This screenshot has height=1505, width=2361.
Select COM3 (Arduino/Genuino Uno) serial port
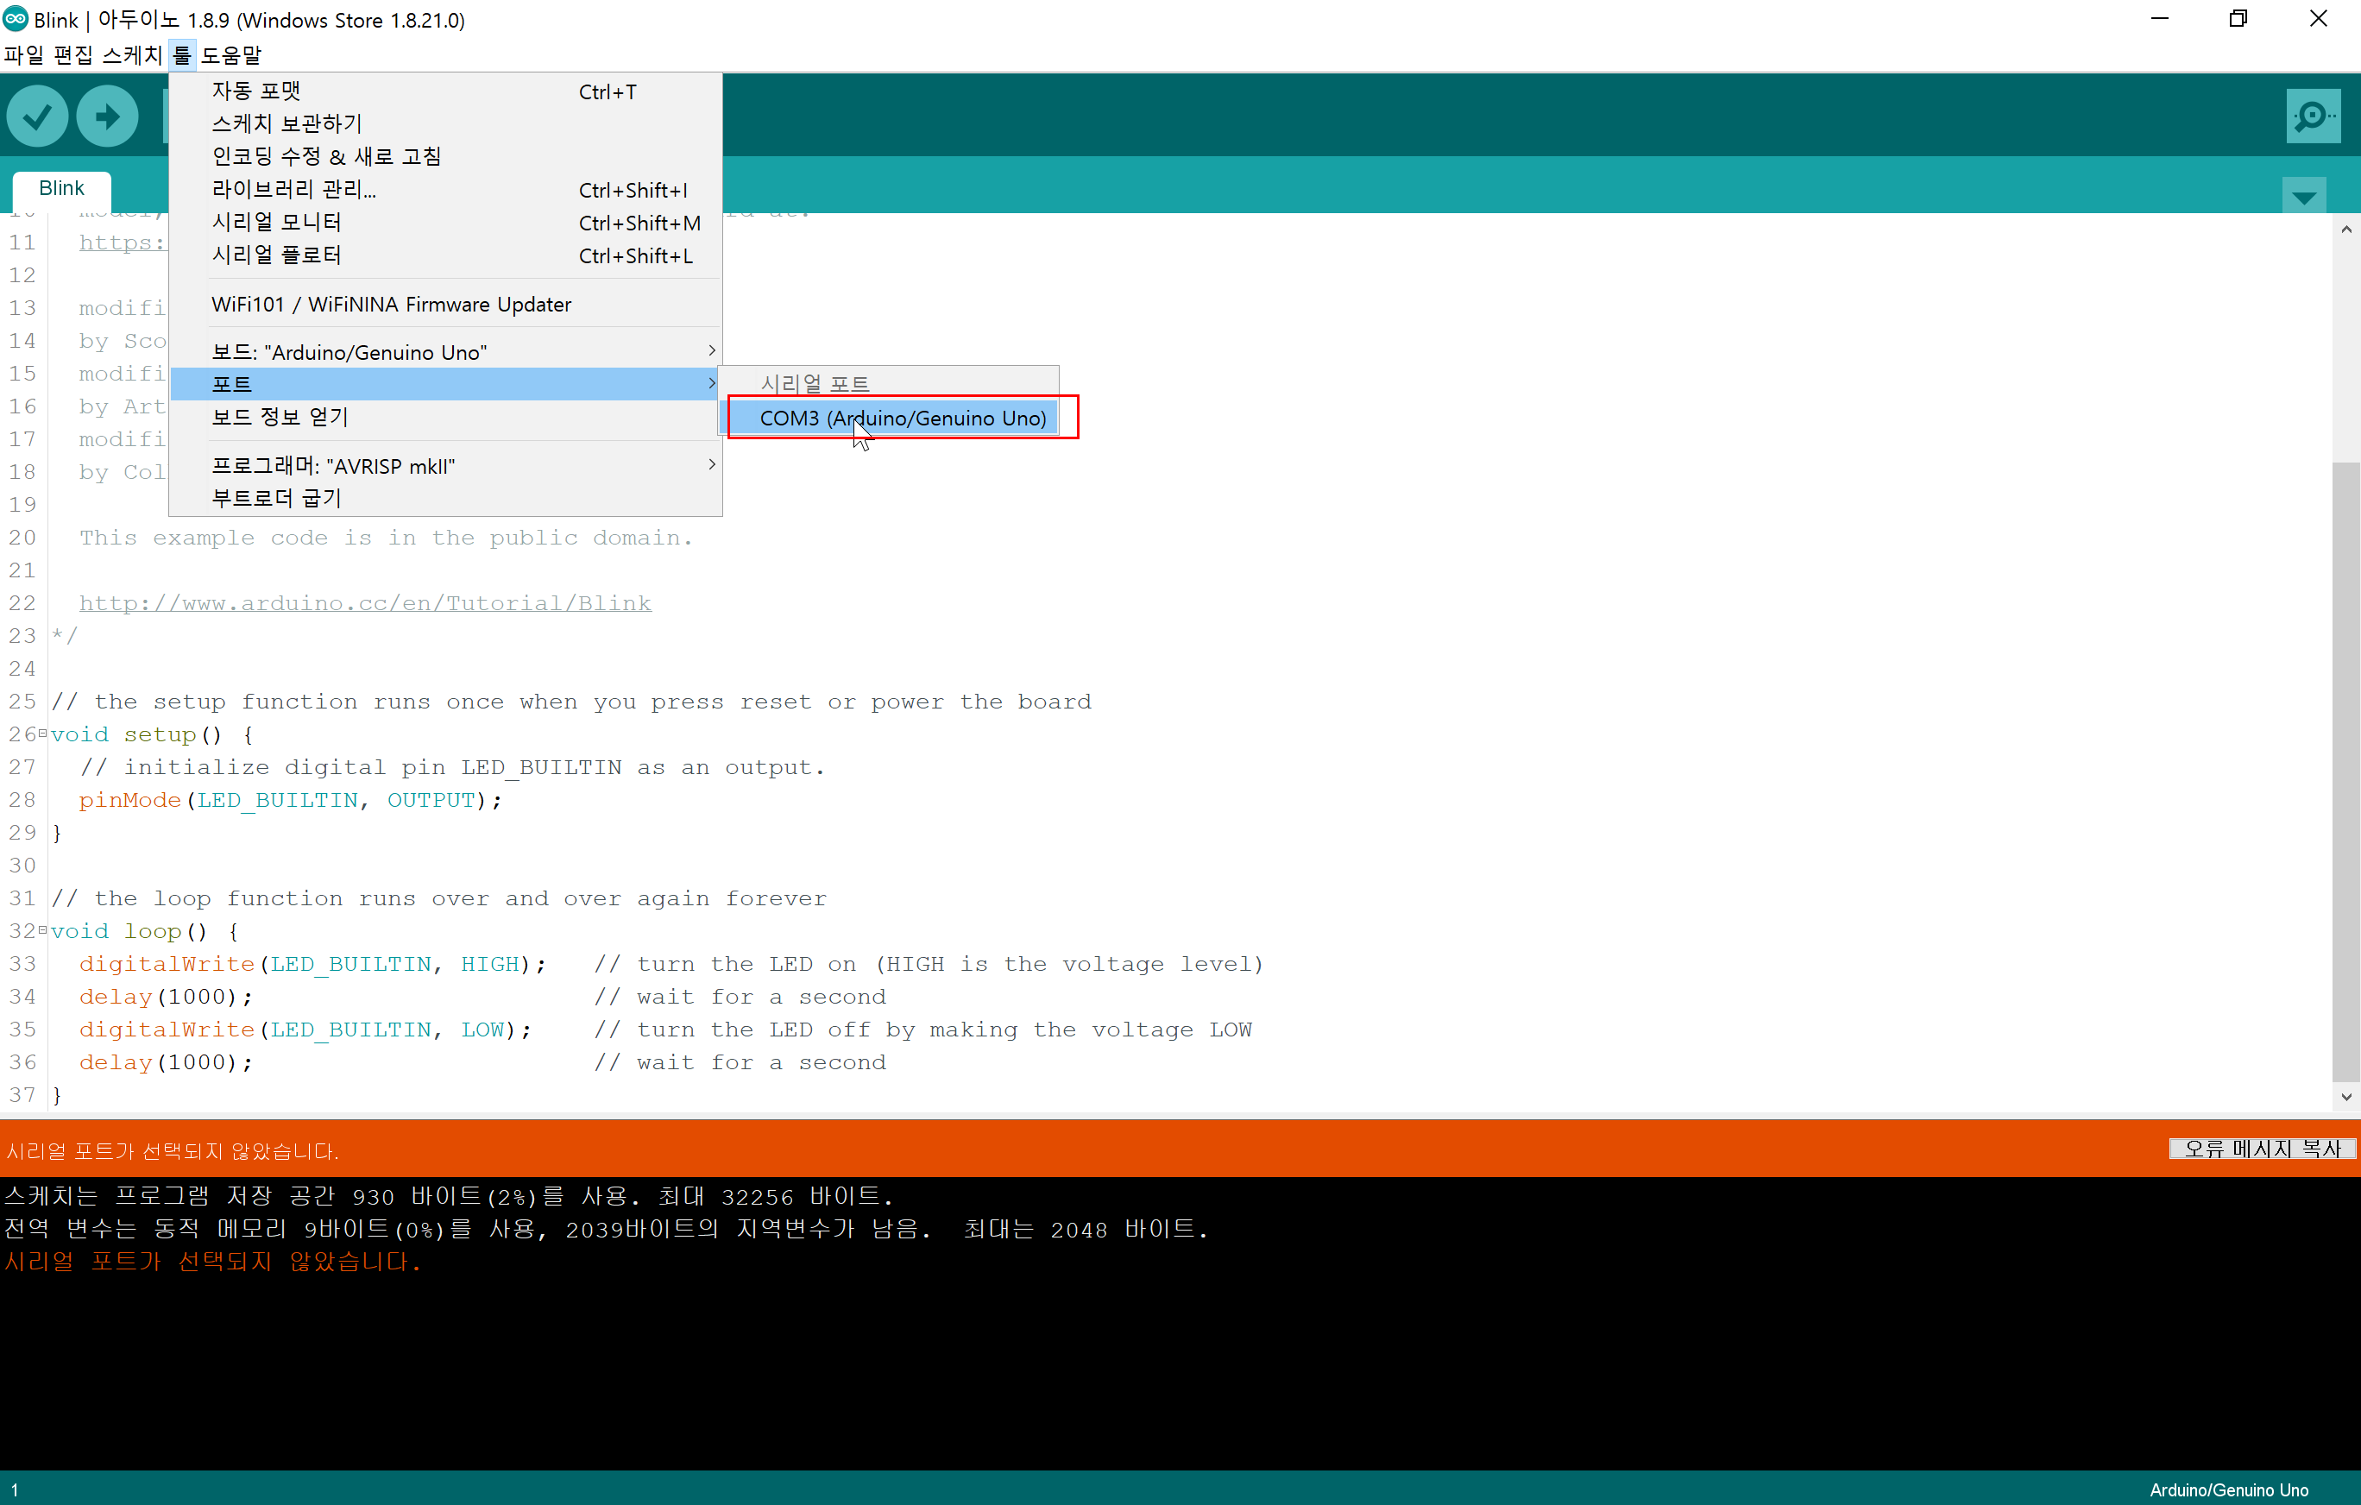901,418
